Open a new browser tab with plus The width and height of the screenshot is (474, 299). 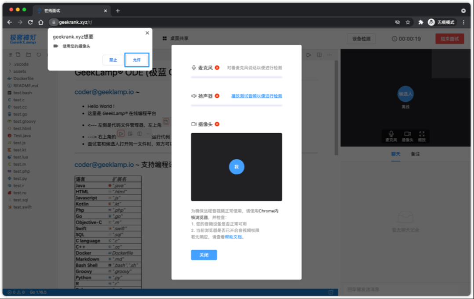(x=118, y=11)
